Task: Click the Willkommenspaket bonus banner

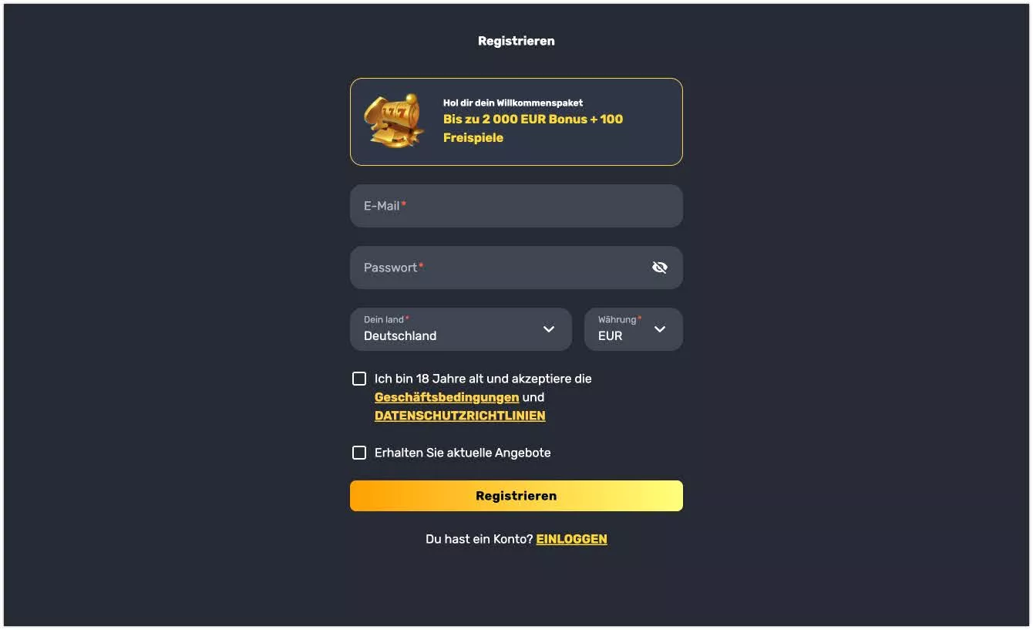Action: coord(516,121)
